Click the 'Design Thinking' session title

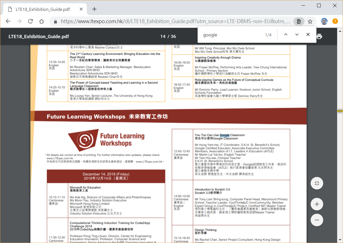pyautogui.click(x=206, y=230)
